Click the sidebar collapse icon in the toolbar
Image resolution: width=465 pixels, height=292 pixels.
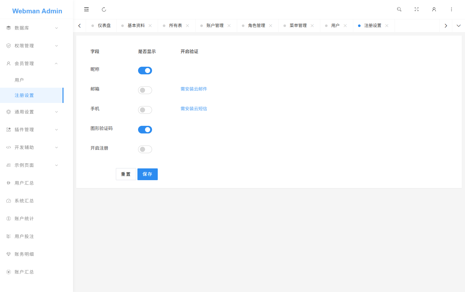pyautogui.click(x=86, y=9)
